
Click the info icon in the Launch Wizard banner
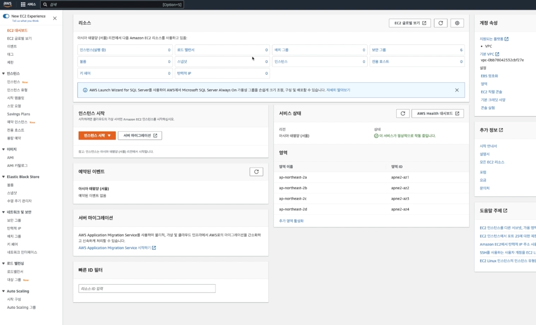(x=85, y=90)
